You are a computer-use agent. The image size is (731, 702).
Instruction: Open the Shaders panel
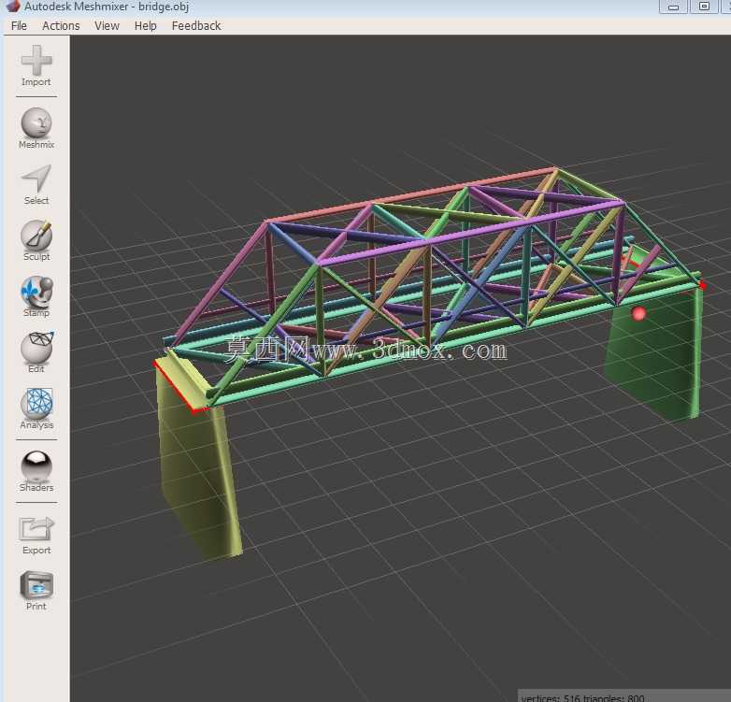pos(36,471)
